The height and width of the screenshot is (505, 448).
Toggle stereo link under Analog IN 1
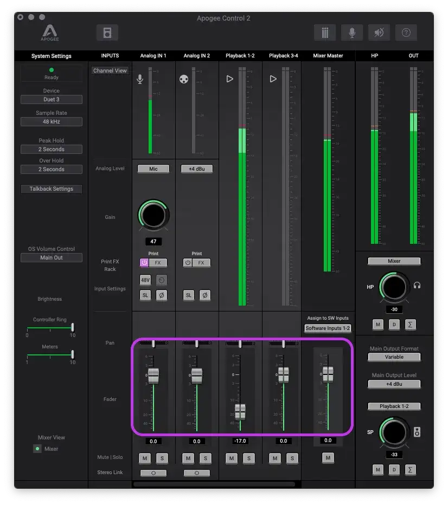[x=153, y=473]
